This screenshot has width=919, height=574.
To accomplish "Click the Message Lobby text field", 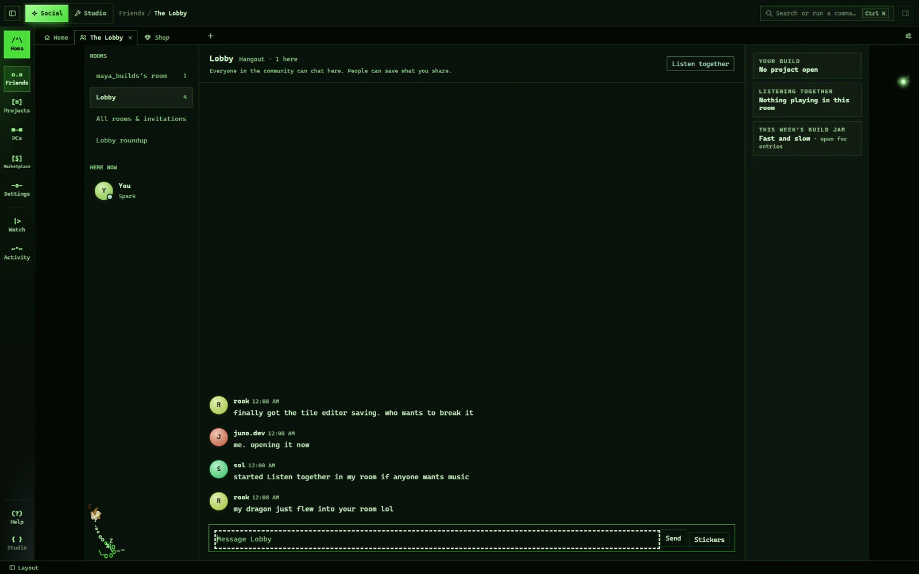I will (x=437, y=540).
